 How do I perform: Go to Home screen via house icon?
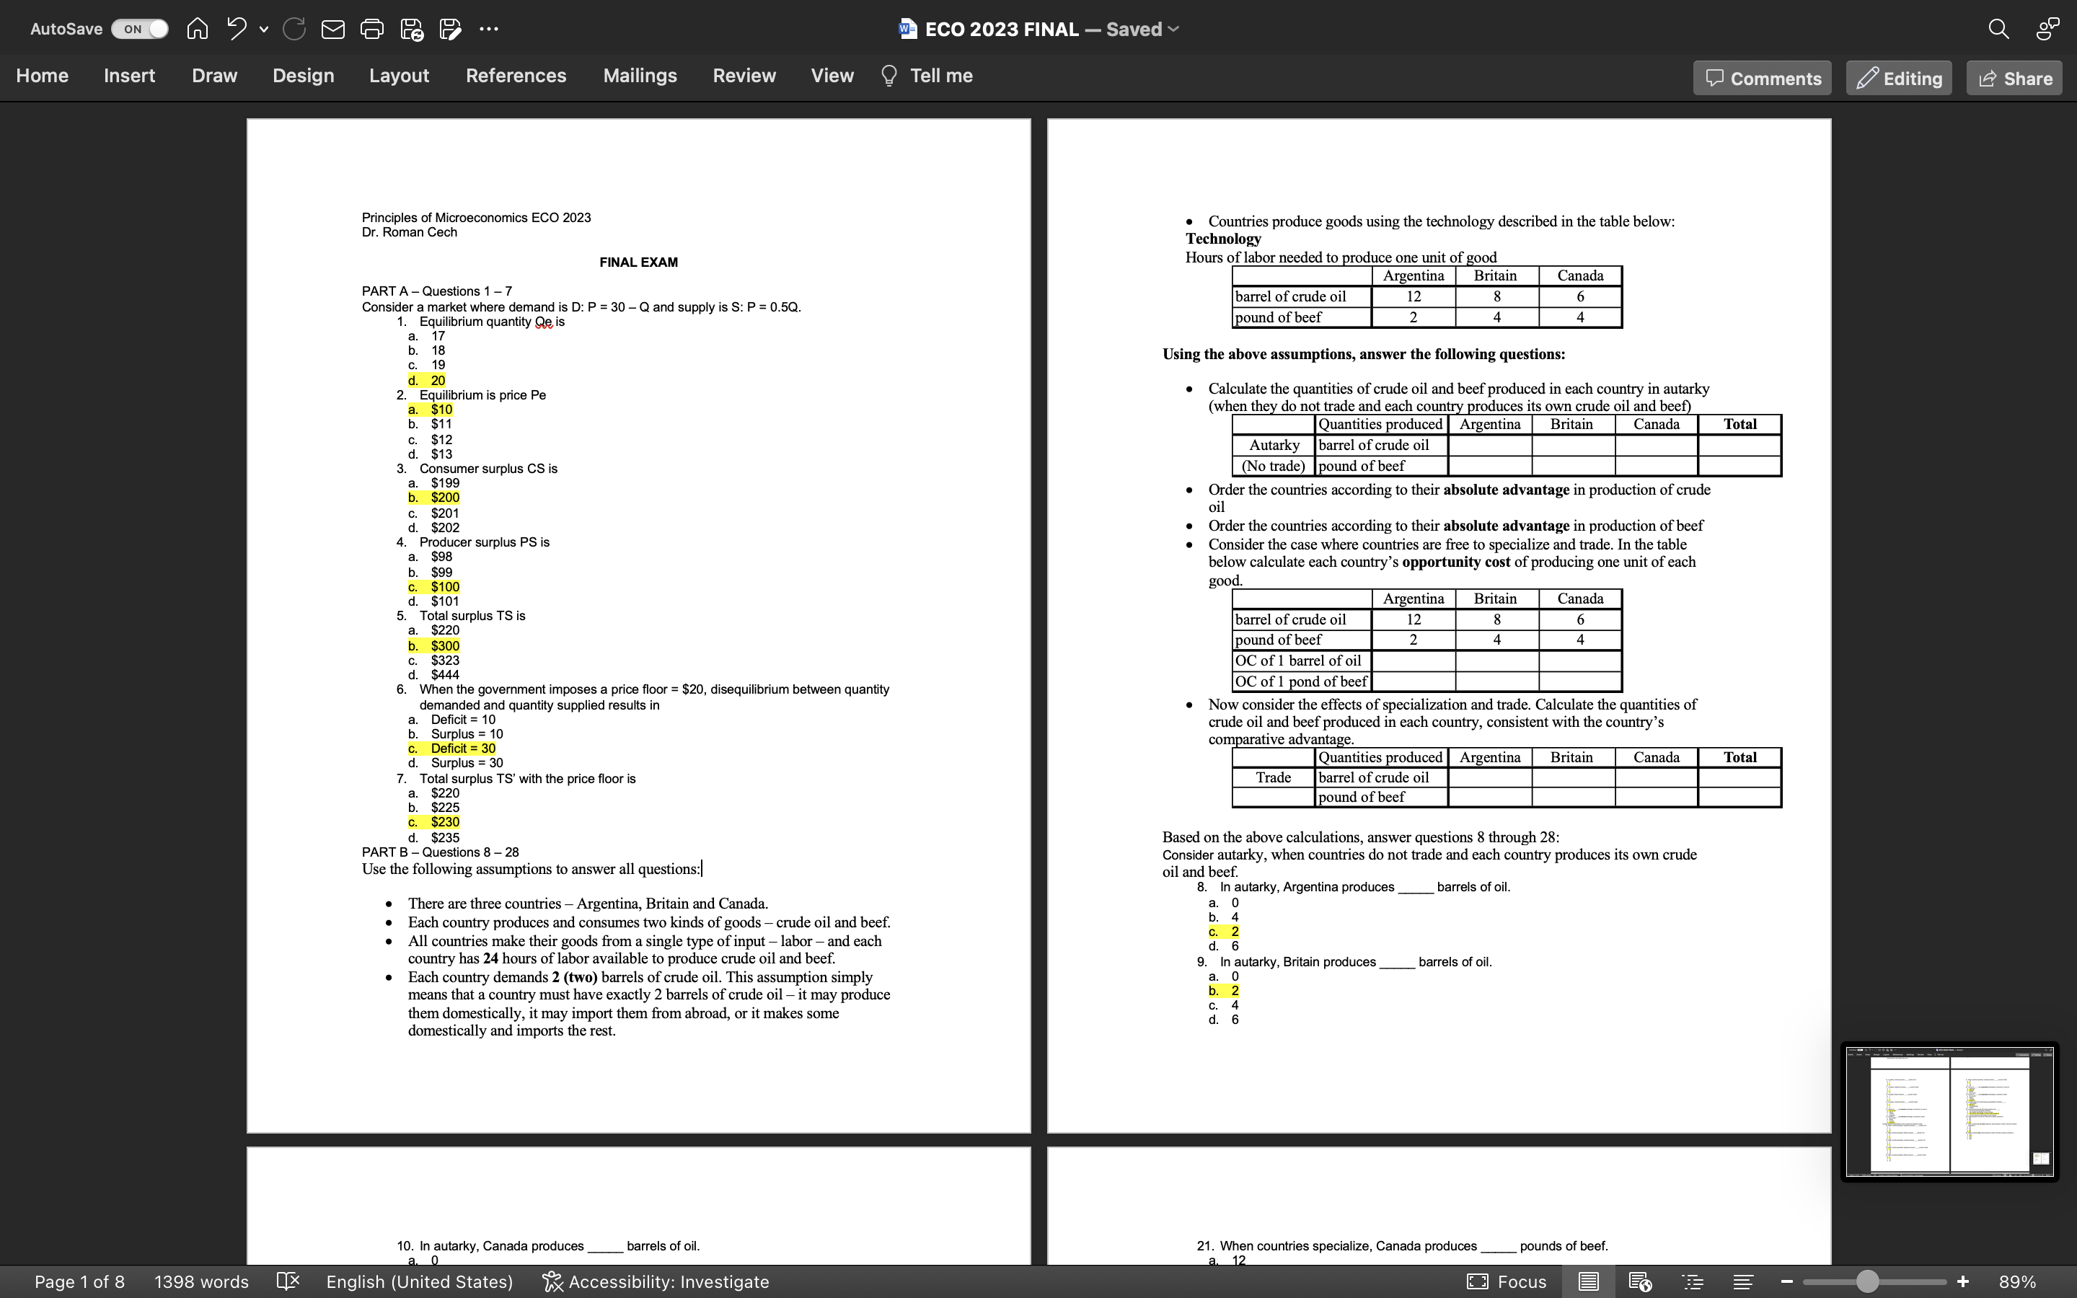197,28
